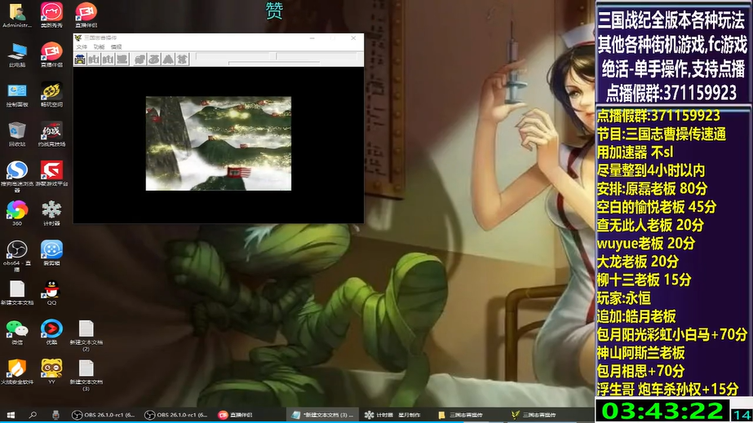
Task: Open taskbar search magnifier
Action: pyautogui.click(x=33, y=415)
